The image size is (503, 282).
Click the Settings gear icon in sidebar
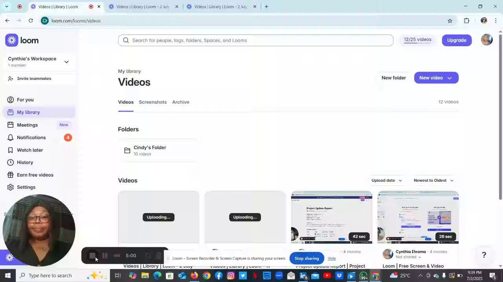coord(10,187)
